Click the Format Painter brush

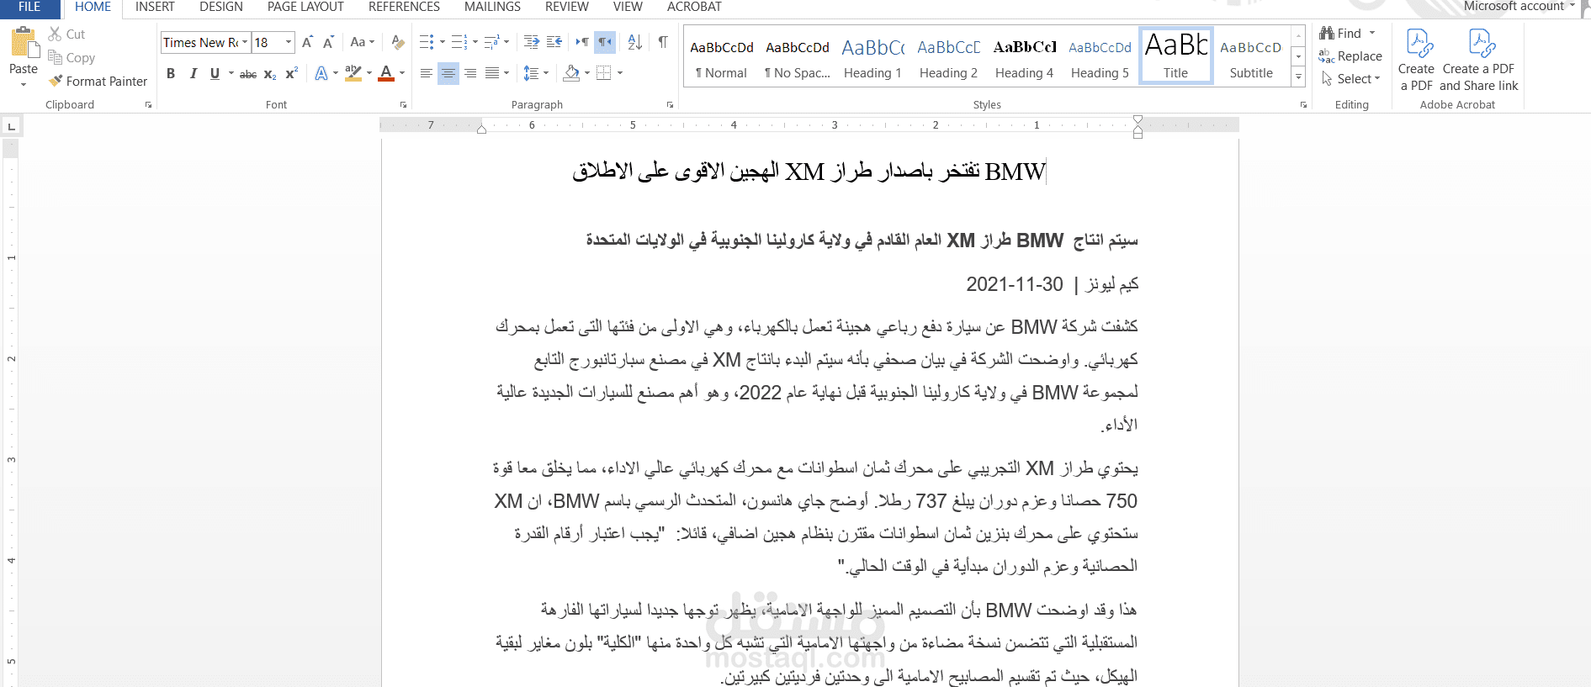pos(56,82)
